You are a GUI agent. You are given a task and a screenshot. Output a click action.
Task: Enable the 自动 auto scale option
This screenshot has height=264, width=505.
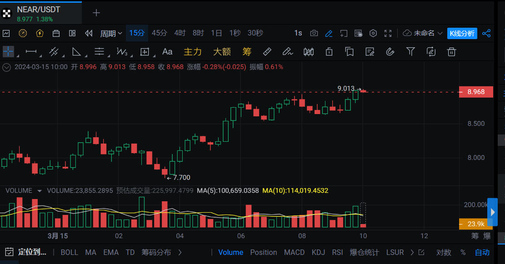coord(482,252)
